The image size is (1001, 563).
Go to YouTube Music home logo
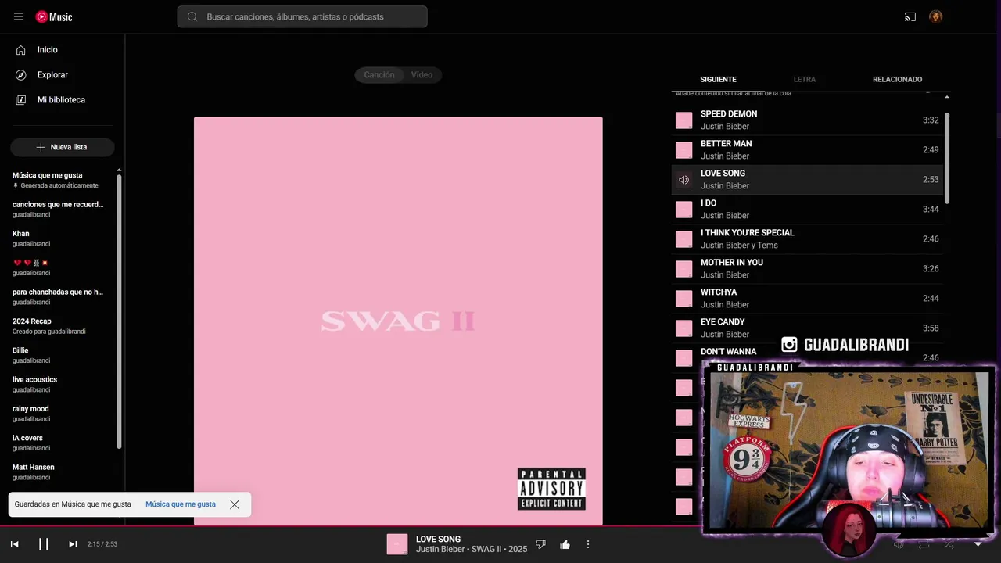click(x=54, y=16)
